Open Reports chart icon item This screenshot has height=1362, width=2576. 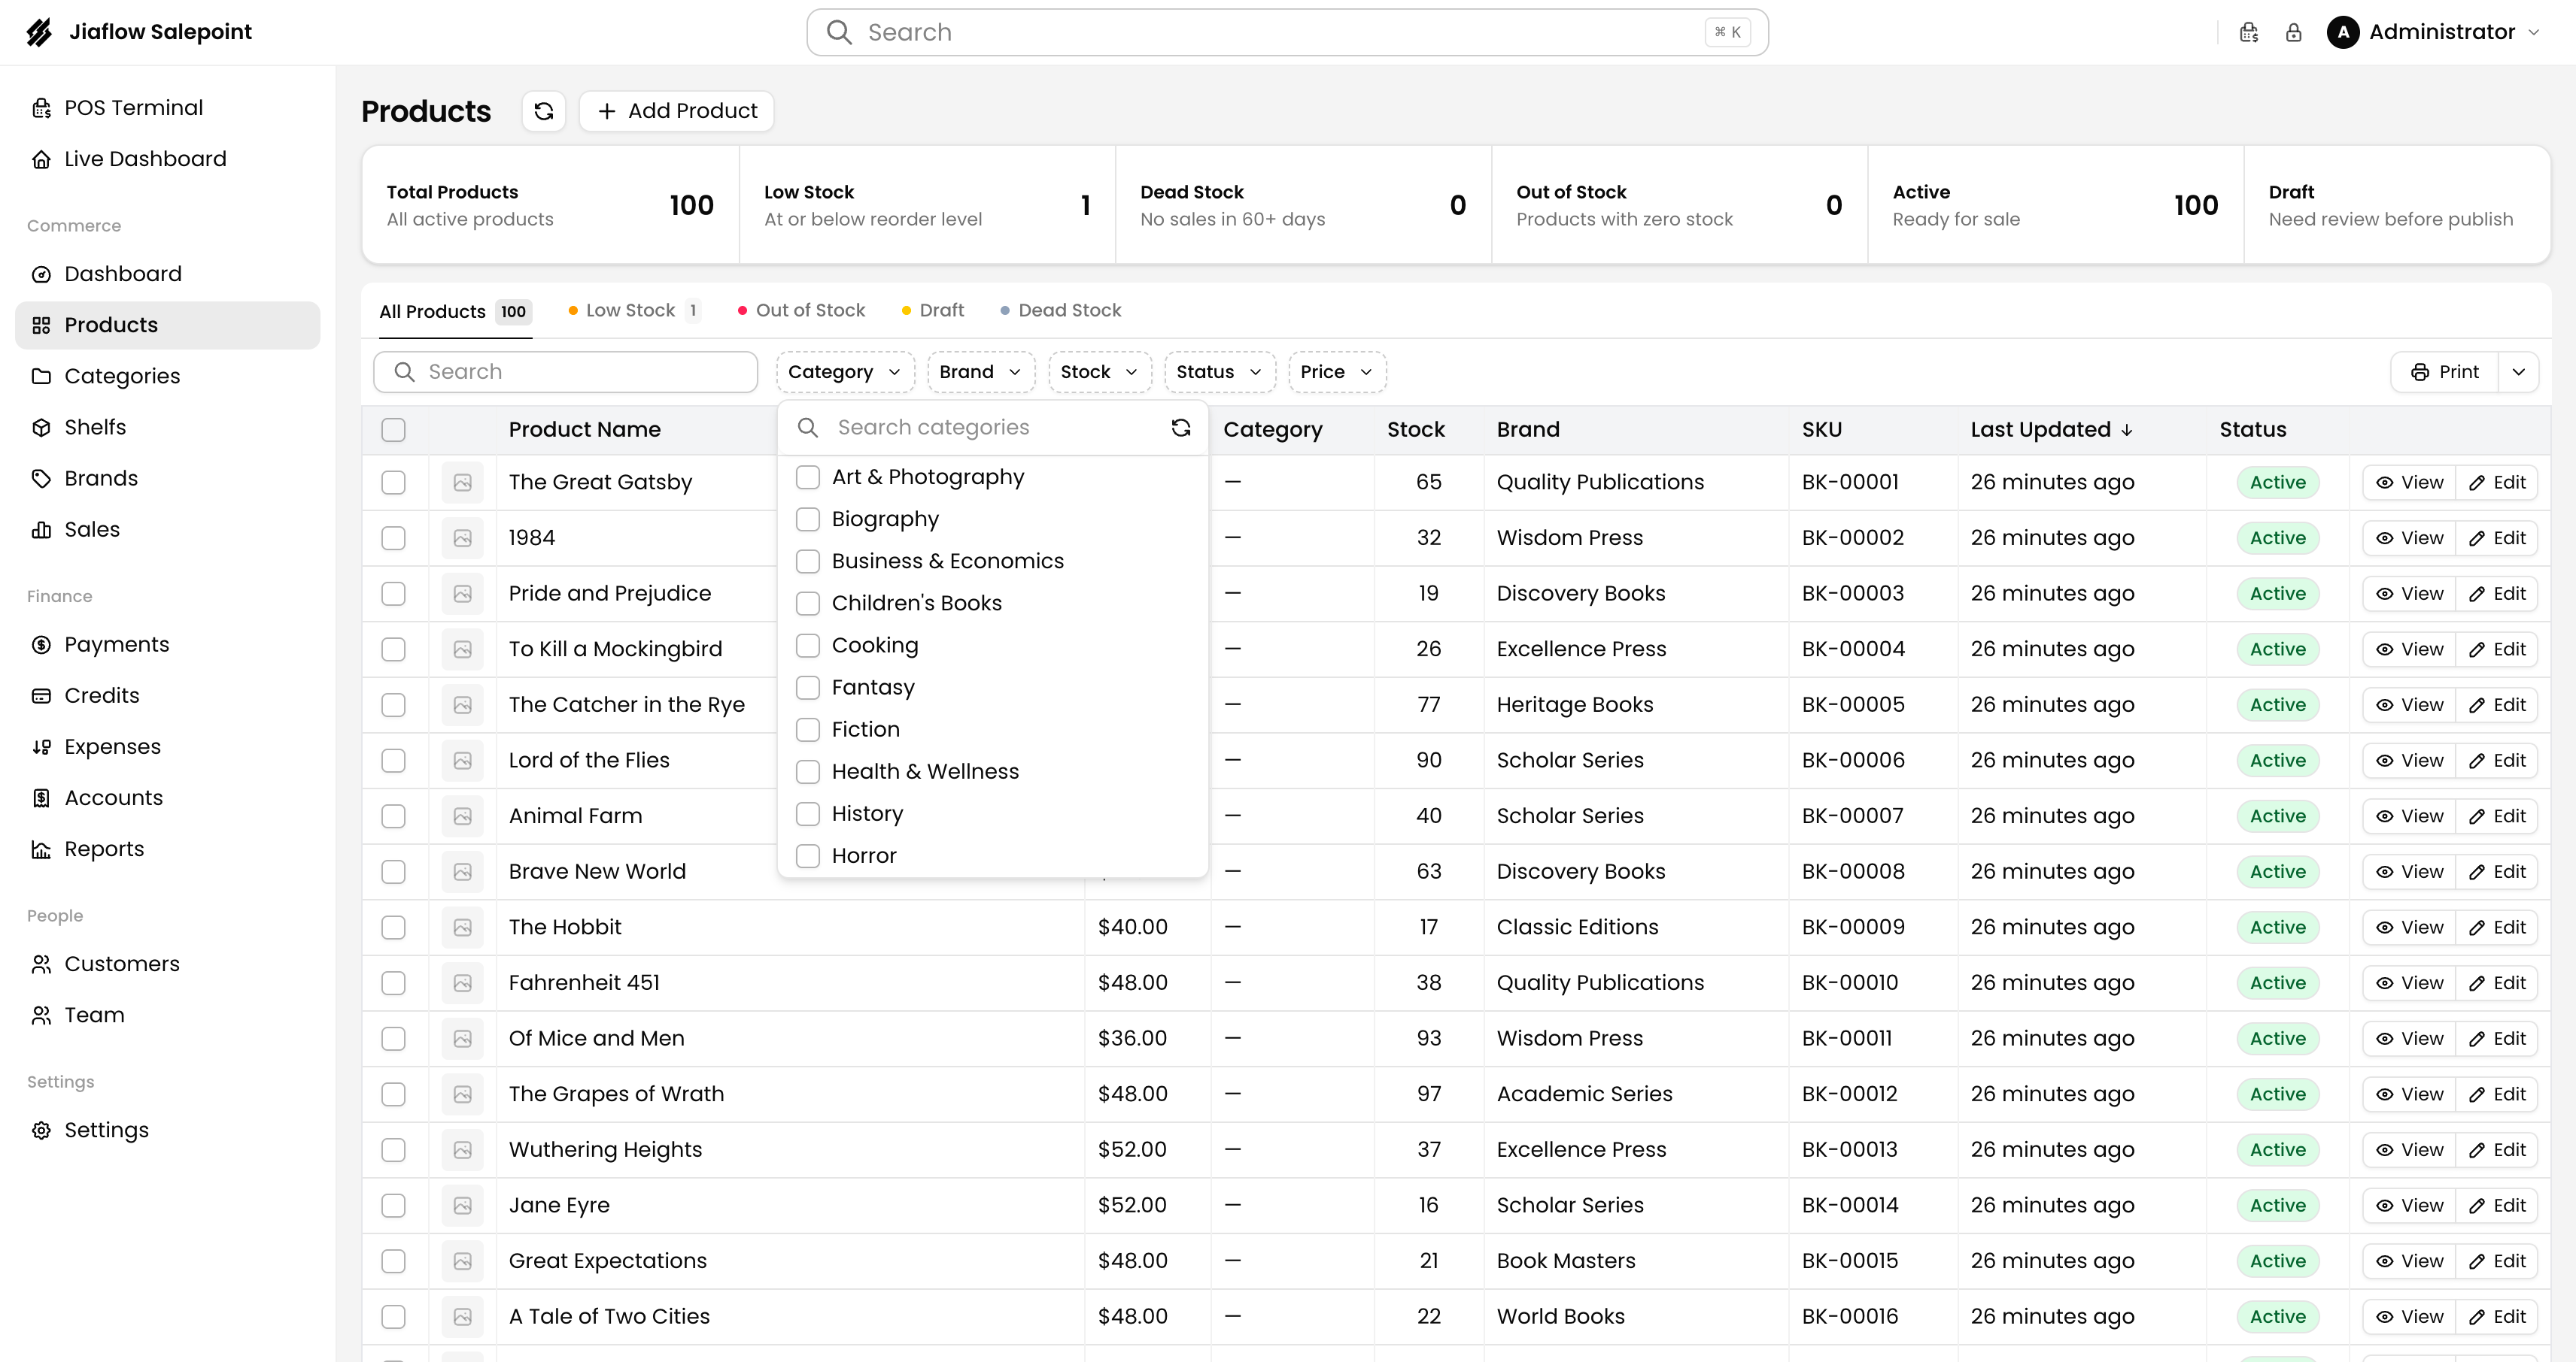(x=41, y=849)
